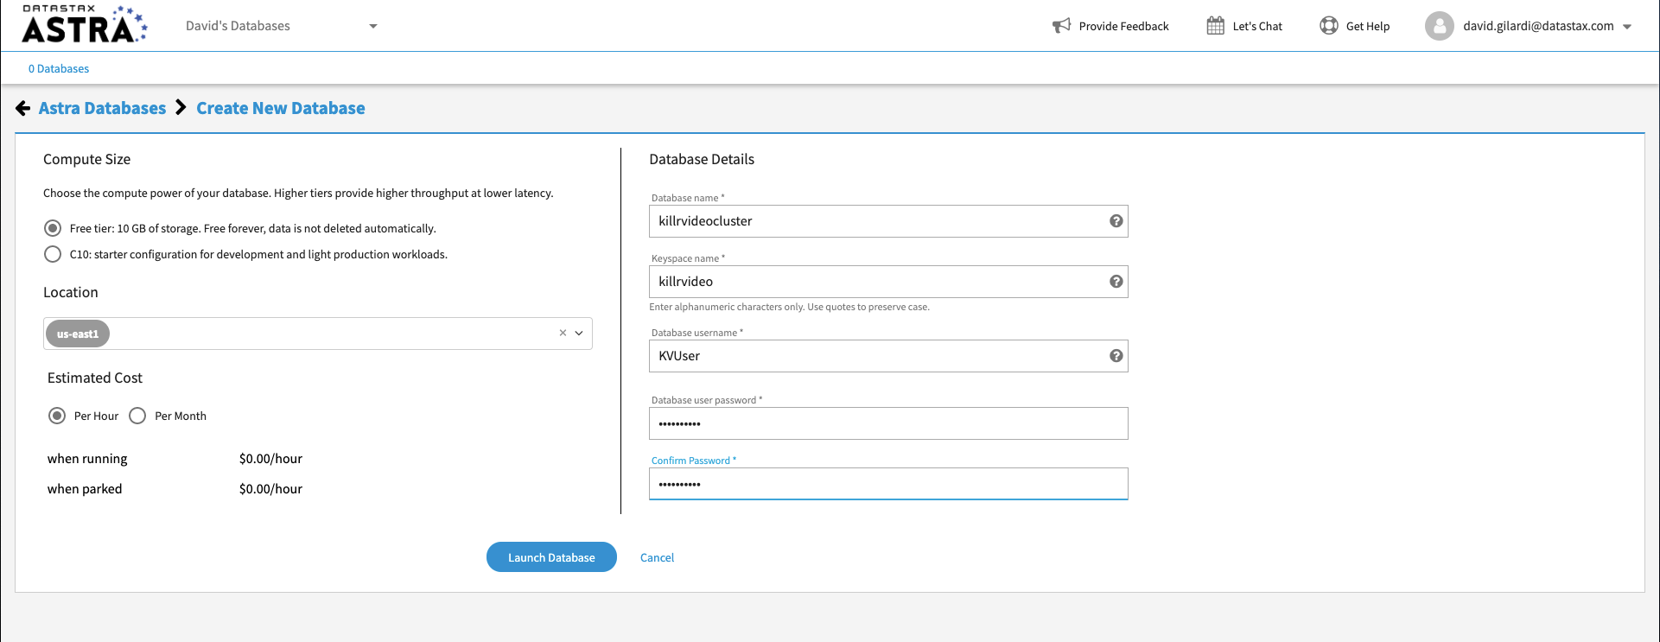Click the when parked $0.00/hour value
Viewport: 1660px width, 642px height.
[x=270, y=489]
